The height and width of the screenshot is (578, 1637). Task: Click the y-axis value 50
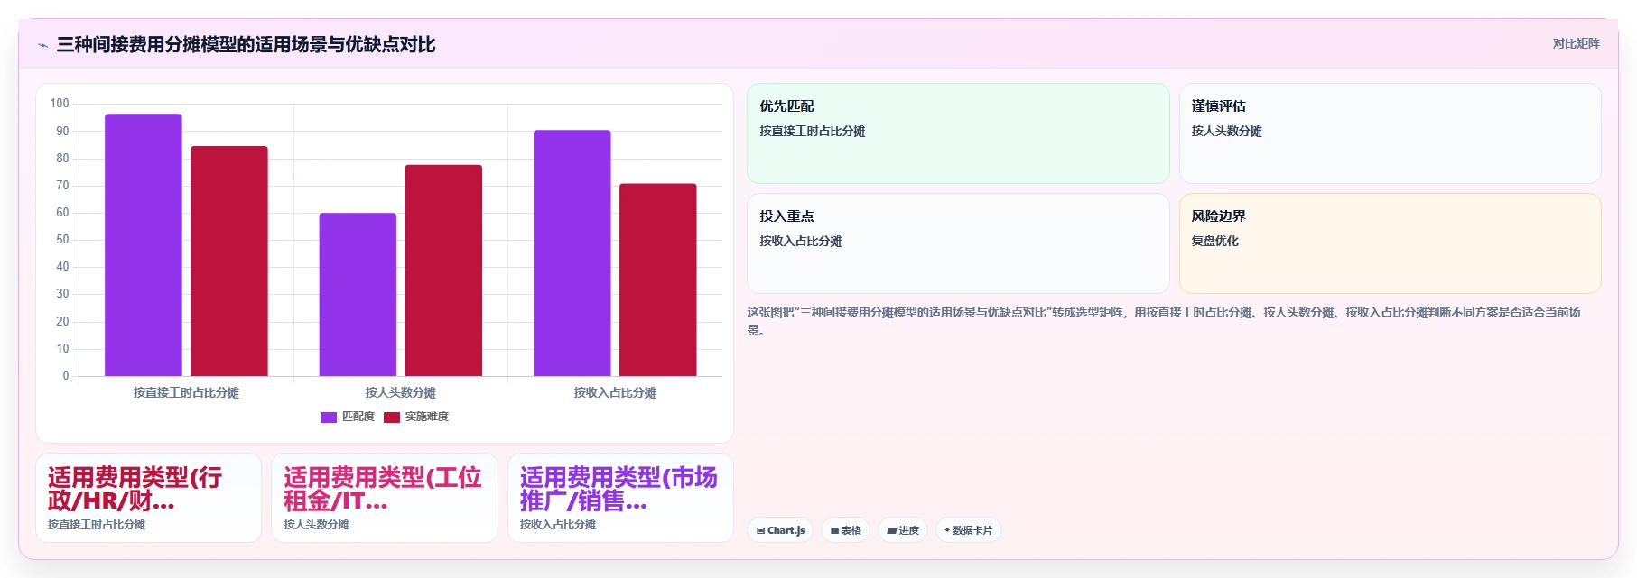[62, 240]
